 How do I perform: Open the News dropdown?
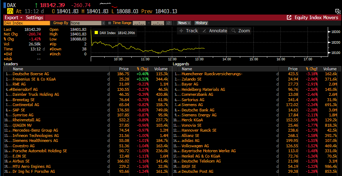[184, 23]
